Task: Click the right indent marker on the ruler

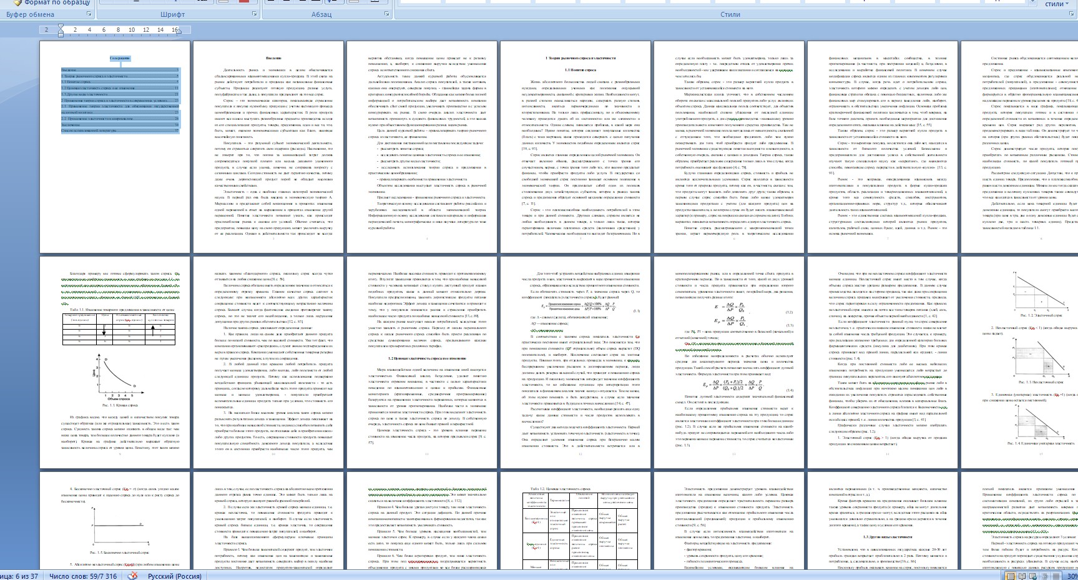Action: [x=177, y=30]
